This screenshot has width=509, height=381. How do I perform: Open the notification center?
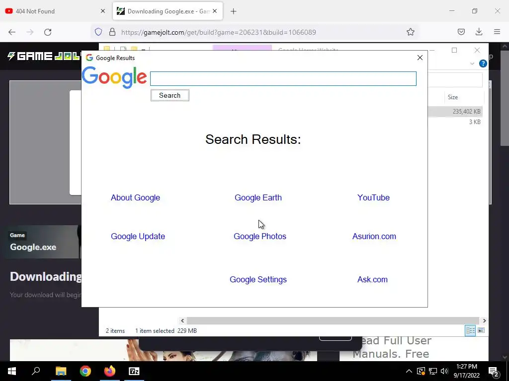494,371
